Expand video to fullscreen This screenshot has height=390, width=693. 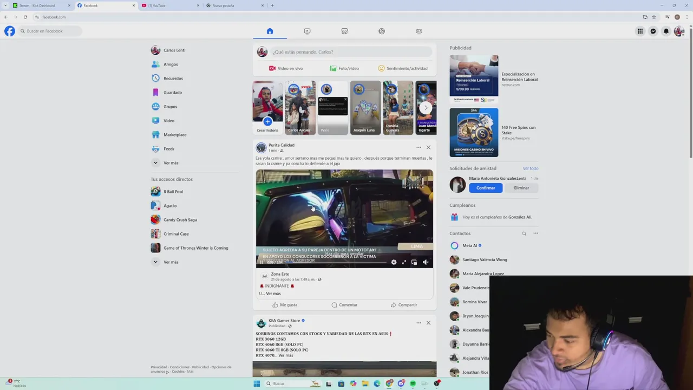point(404,262)
